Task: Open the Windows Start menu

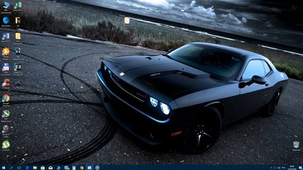Action: 3,168
